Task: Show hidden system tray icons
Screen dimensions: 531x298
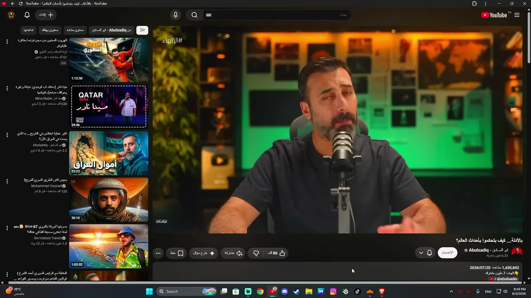Action: coord(451,291)
